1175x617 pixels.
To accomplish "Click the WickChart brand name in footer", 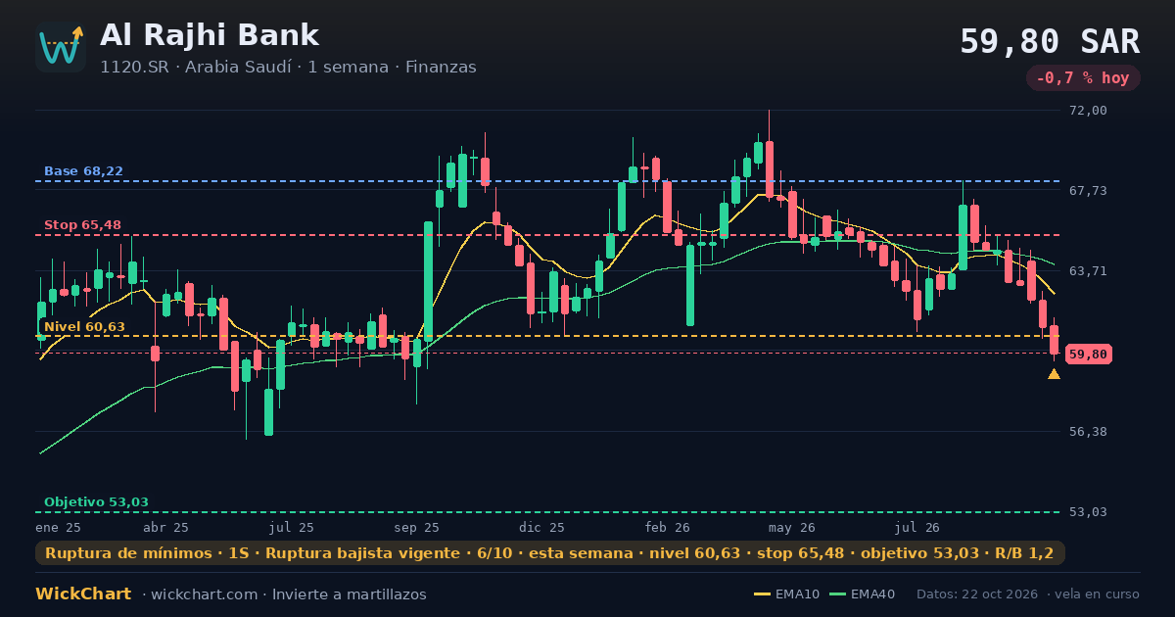I will (83, 594).
